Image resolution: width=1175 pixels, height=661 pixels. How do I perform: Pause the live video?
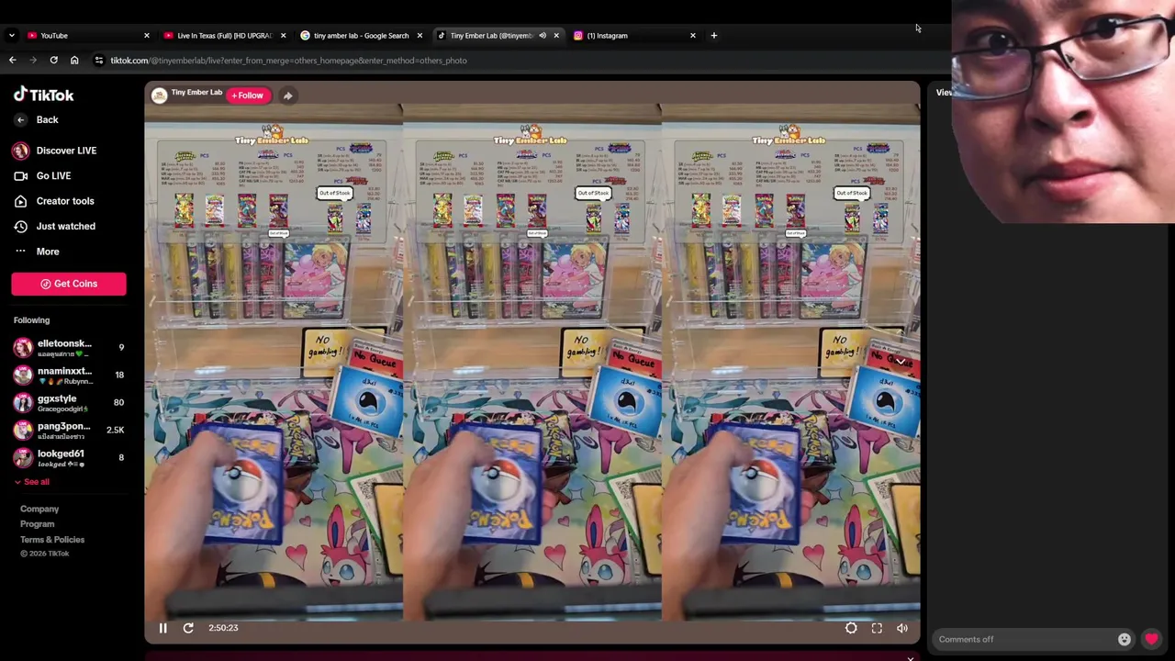[162, 628]
